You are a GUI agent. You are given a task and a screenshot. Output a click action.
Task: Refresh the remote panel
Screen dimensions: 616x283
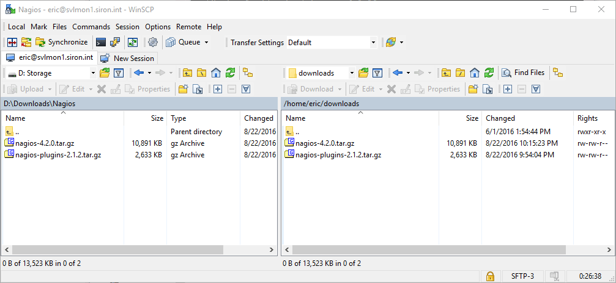(x=489, y=73)
